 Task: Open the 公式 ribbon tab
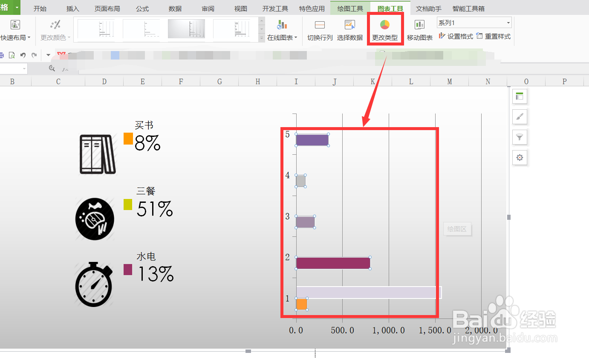[x=142, y=9]
